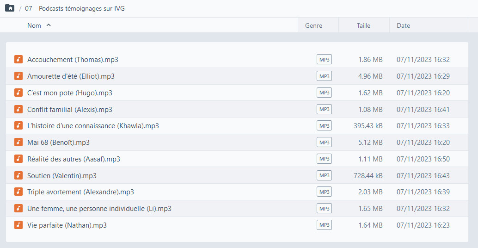This screenshot has height=248, width=478.
Task: Click the audio icon next to Soutien (Valentin).mp3
Action: (18, 175)
